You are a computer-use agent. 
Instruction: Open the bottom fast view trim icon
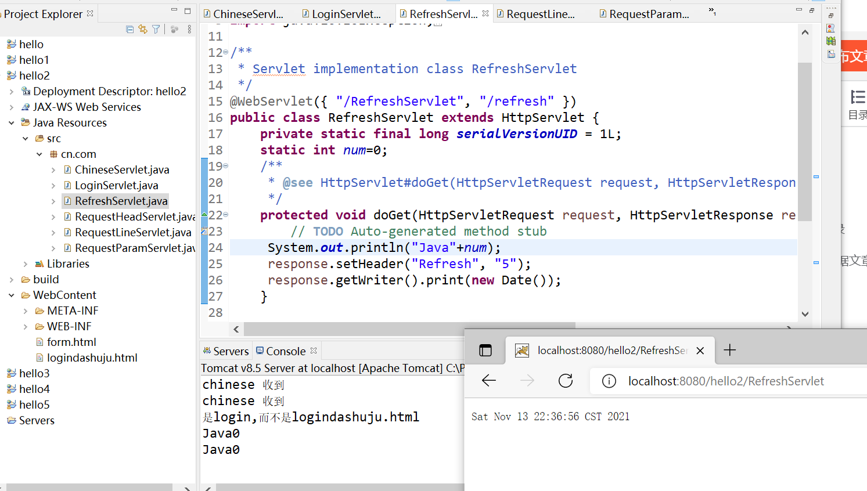831,54
